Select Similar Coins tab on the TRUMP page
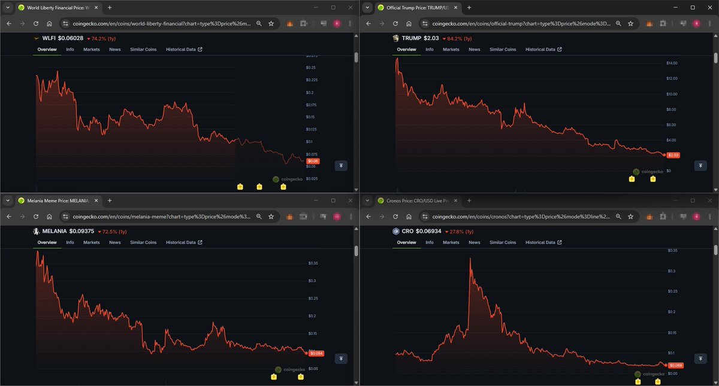The height and width of the screenshot is (386, 719). 503,50
